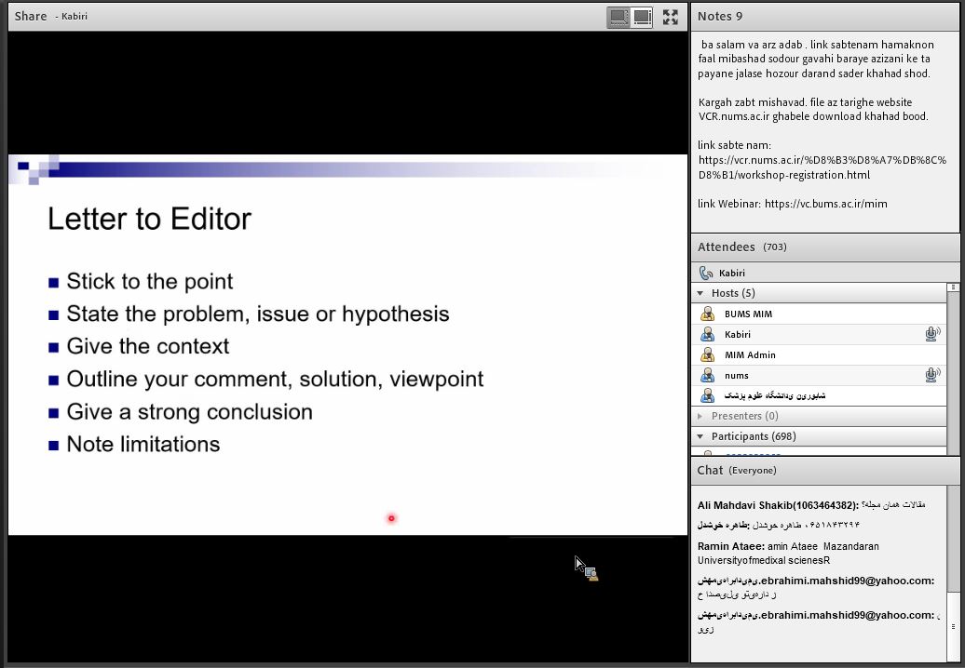This screenshot has width=965, height=668.
Task: Click the microphone icon next to nums
Action: pyautogui.click(x=931, y=376)
